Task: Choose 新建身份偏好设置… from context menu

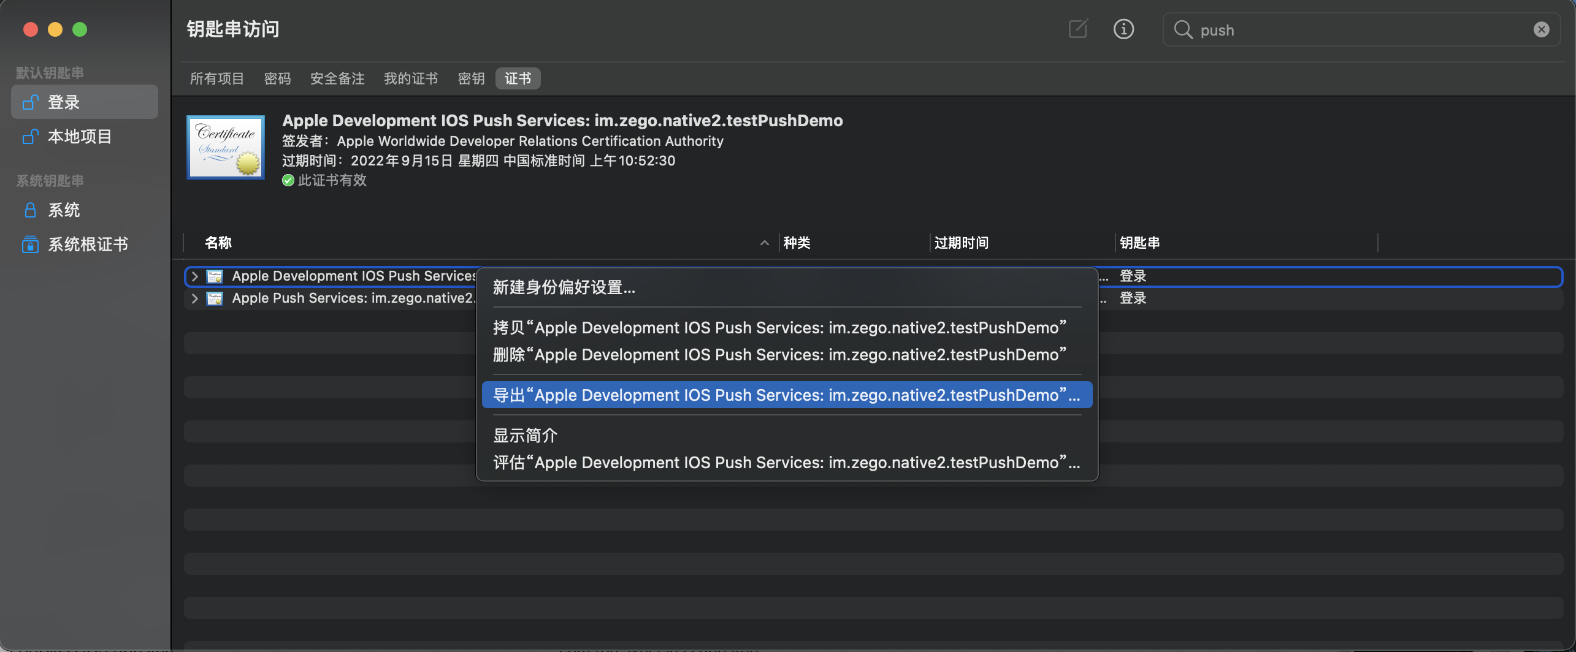Action: (787, 287)
